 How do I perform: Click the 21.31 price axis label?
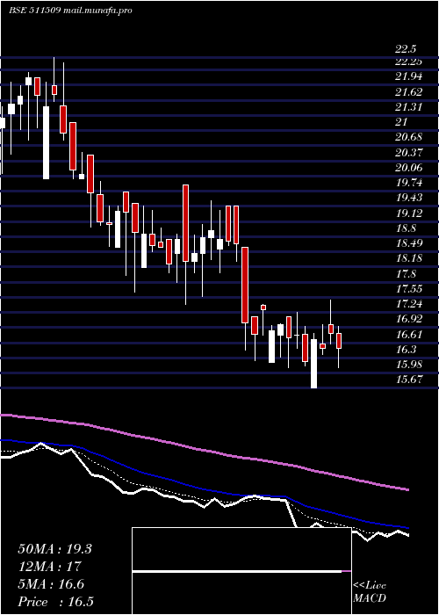pos(408,106)
